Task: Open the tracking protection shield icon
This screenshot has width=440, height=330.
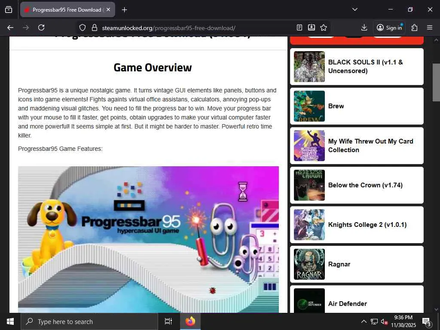Action: point(82,27)
